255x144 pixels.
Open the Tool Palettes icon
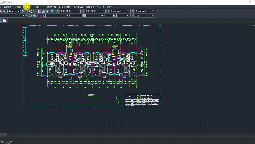point(47,11)
